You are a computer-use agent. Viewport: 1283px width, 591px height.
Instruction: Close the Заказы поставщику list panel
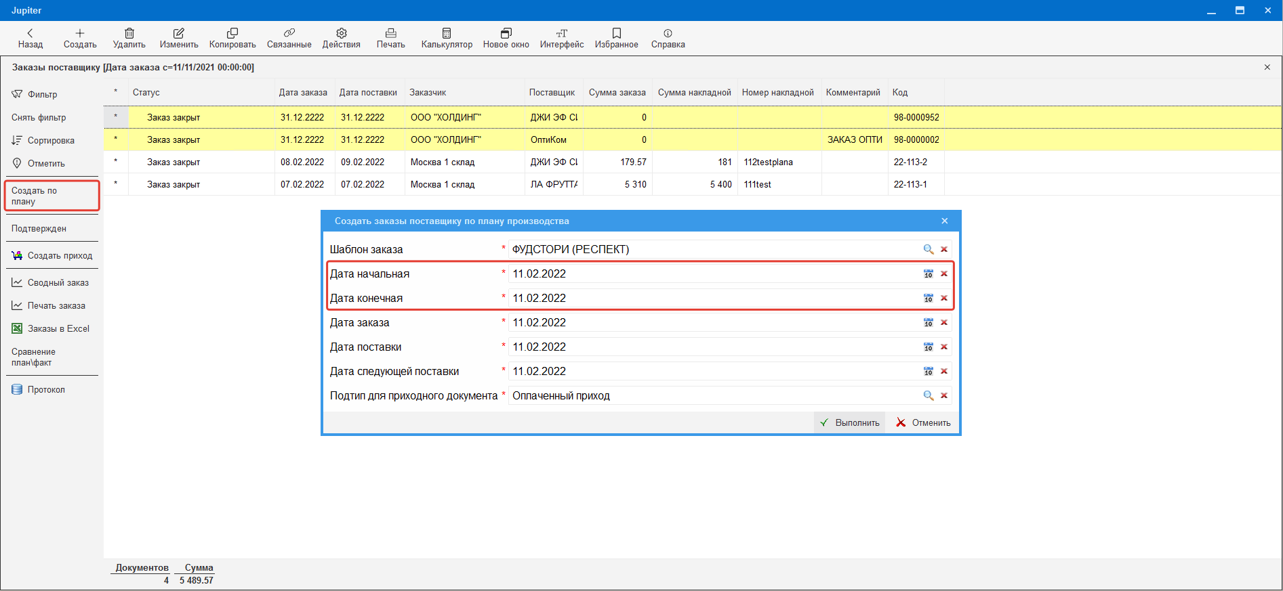pyautogui.click(x=1267, y=67)
